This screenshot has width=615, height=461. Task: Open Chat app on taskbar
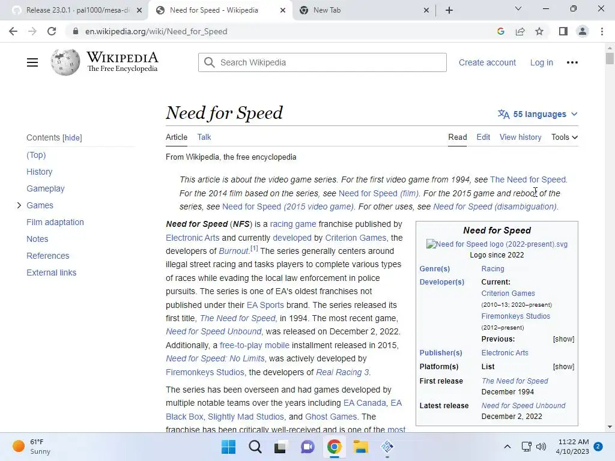307,447
